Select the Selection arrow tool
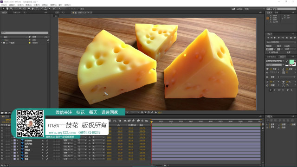297x167 pixels. coord(3,9)
